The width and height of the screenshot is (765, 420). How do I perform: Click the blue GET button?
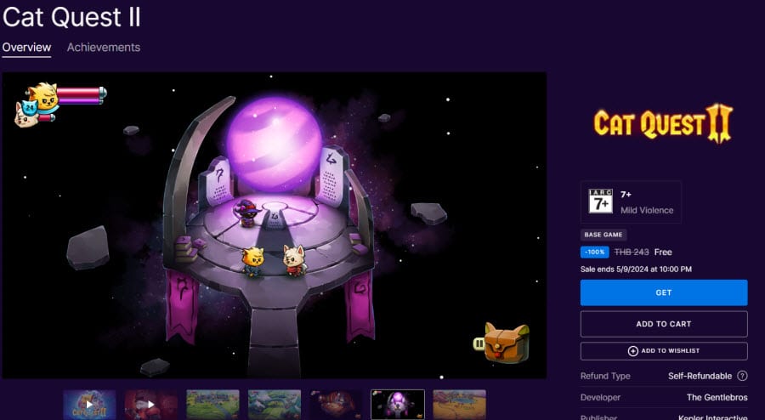point(664,292)
